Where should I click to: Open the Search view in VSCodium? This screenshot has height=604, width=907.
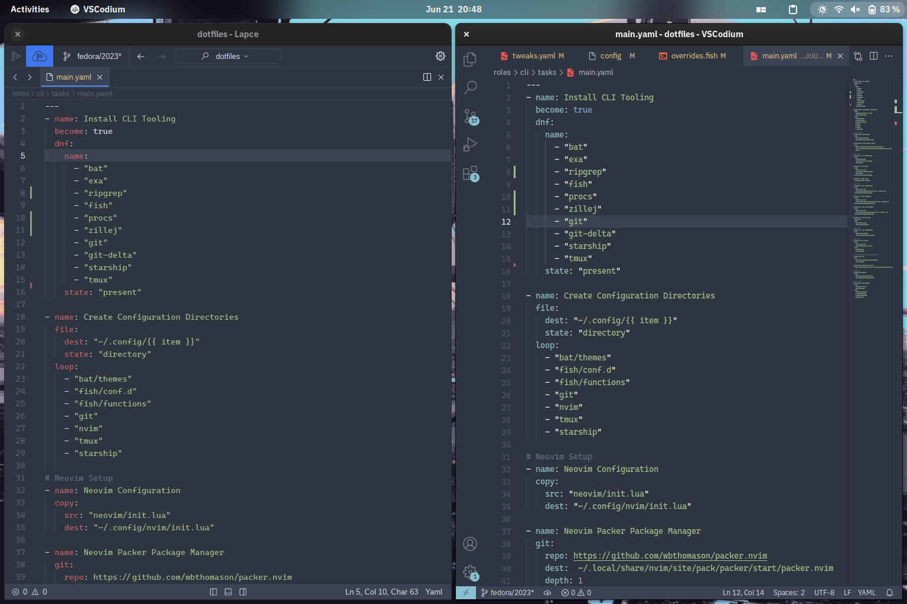click(470, 88)
